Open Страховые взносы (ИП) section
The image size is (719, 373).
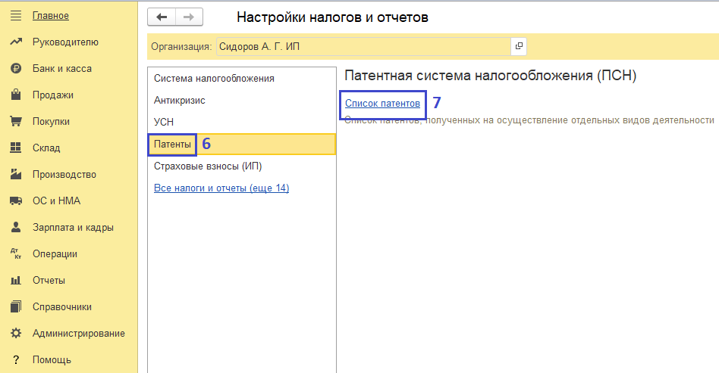coord(208,166)
